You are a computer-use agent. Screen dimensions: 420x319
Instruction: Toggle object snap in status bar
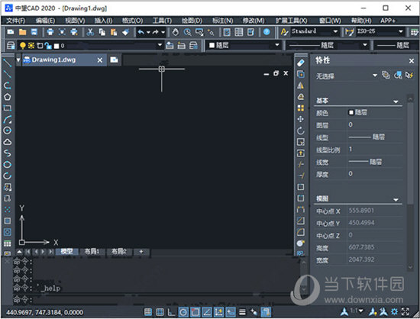(195, 312)
